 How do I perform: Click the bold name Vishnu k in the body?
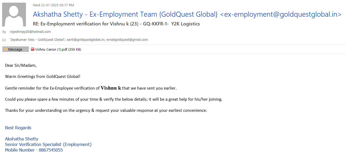[111, 88]
